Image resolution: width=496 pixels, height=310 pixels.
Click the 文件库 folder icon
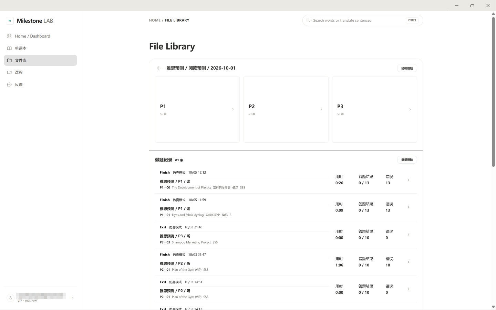click(9, 60)
